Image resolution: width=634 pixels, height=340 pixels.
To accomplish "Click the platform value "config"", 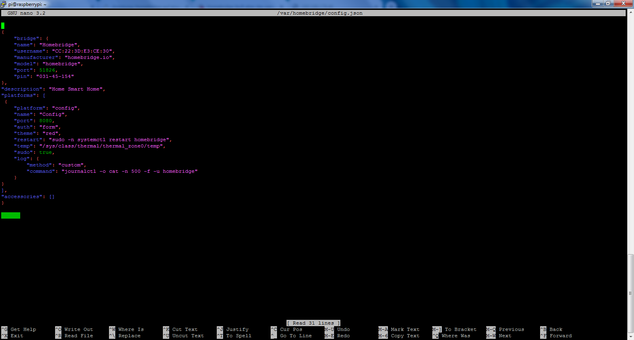I will tap(65, 108).
